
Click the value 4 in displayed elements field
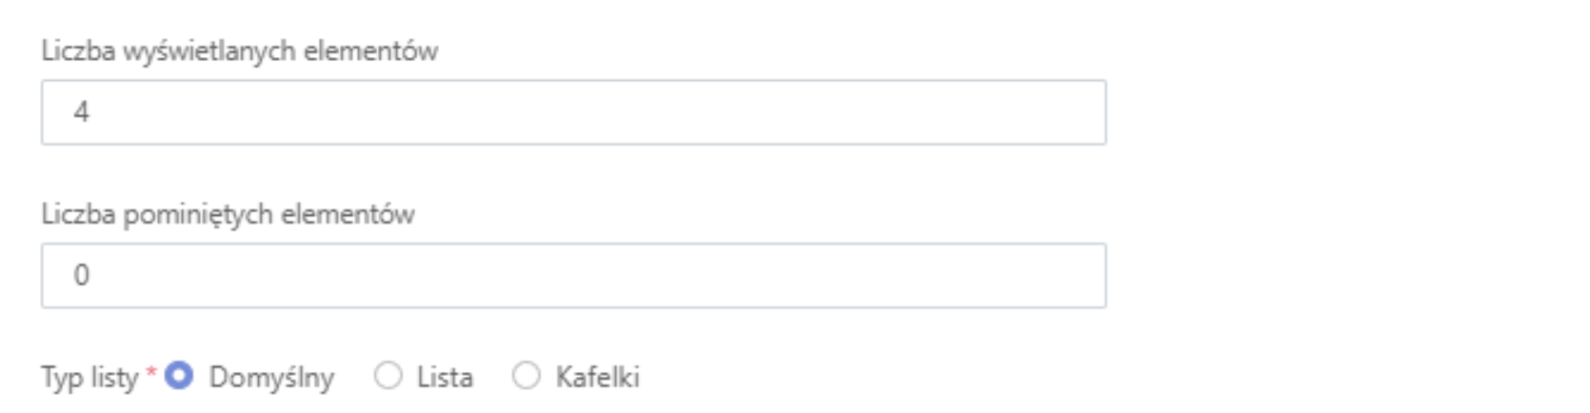(x=82, y=112)
